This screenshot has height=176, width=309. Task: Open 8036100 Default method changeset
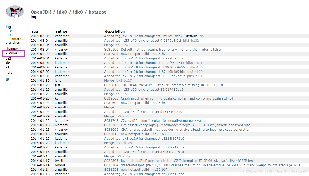click(163, 49)
